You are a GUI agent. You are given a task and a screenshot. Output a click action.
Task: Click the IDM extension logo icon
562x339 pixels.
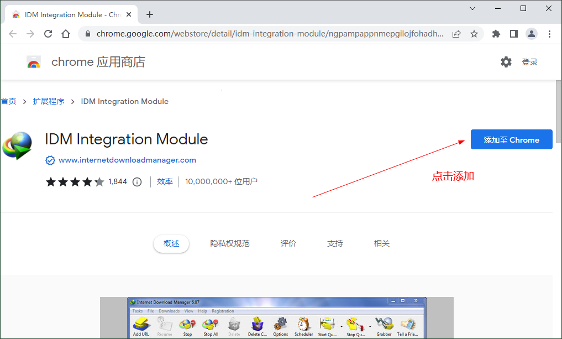17,145
